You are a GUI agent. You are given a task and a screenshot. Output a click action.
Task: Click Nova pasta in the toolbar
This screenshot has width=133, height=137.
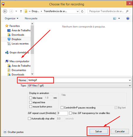(31, 18)
